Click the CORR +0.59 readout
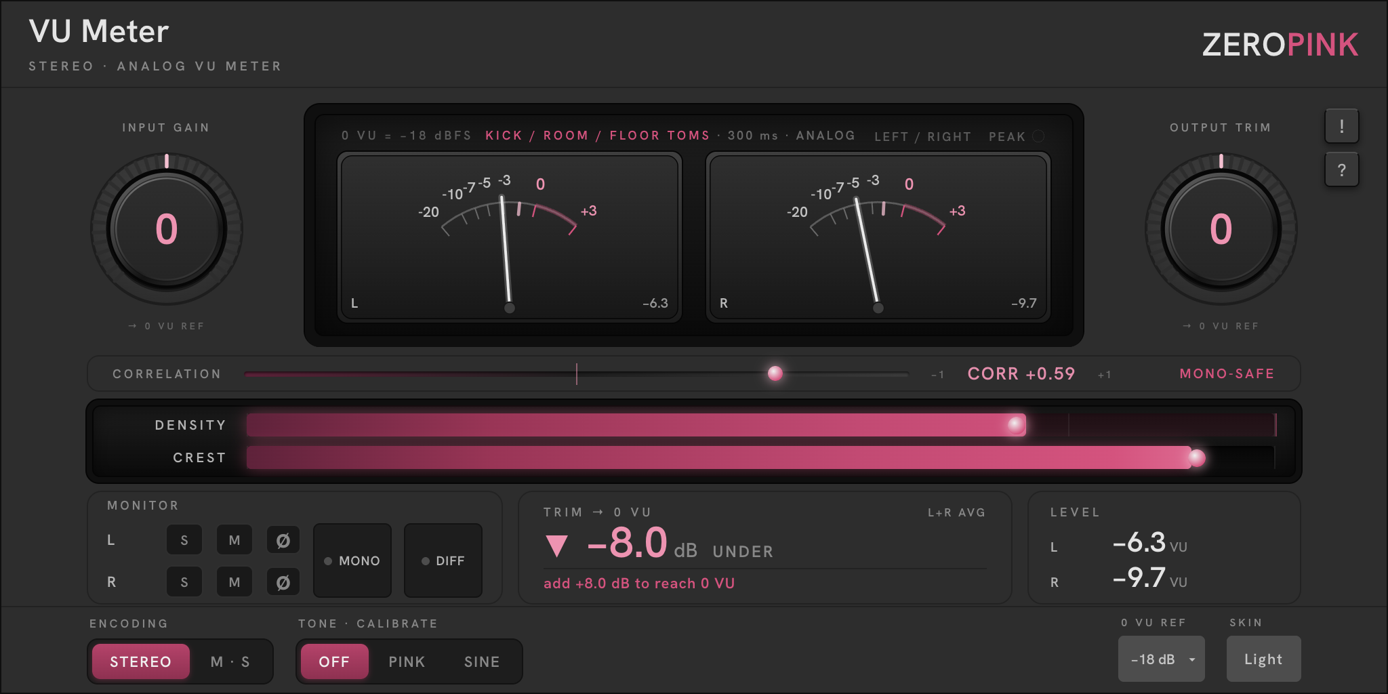This screenshot has height=694, width=1388. coord(1021,373)
